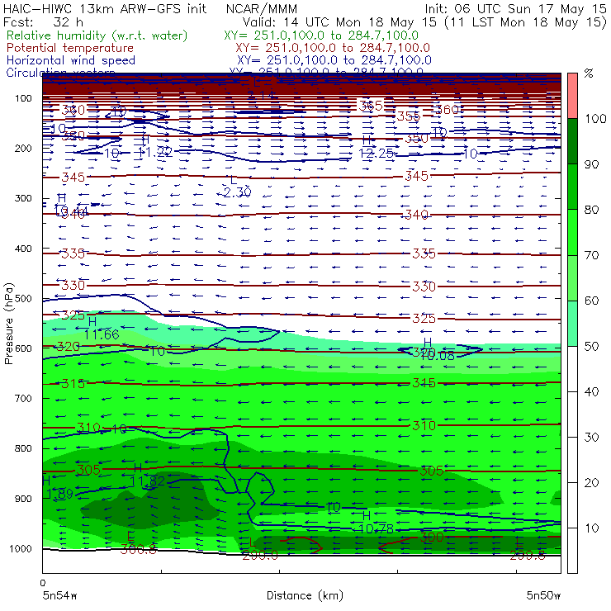
Task: Click the '100' pressure axis tick label
Action: pyautogui.click(x=23, y=98)
